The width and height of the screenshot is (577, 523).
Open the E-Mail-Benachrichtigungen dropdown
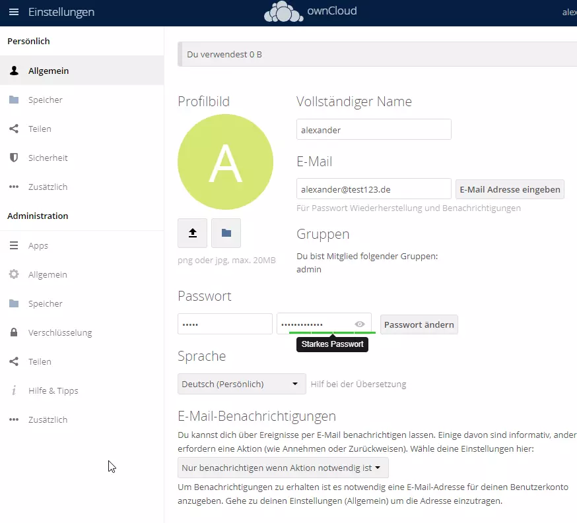click(283, 466)
